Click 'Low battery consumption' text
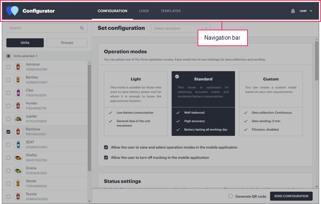The image size is (321, 204). (135, 113)
